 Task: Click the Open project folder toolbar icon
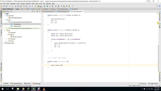coord(2,6)
